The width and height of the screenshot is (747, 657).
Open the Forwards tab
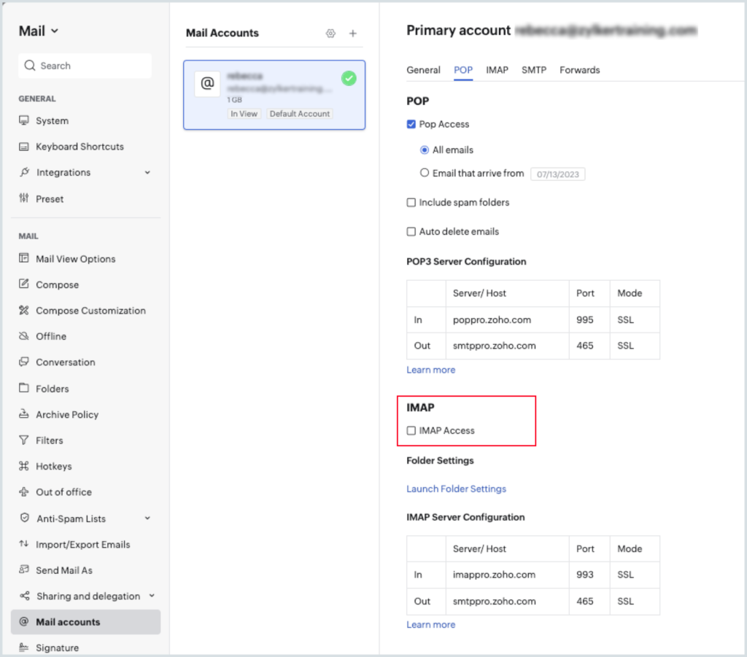pyautogui.click(x=579, y=70)
